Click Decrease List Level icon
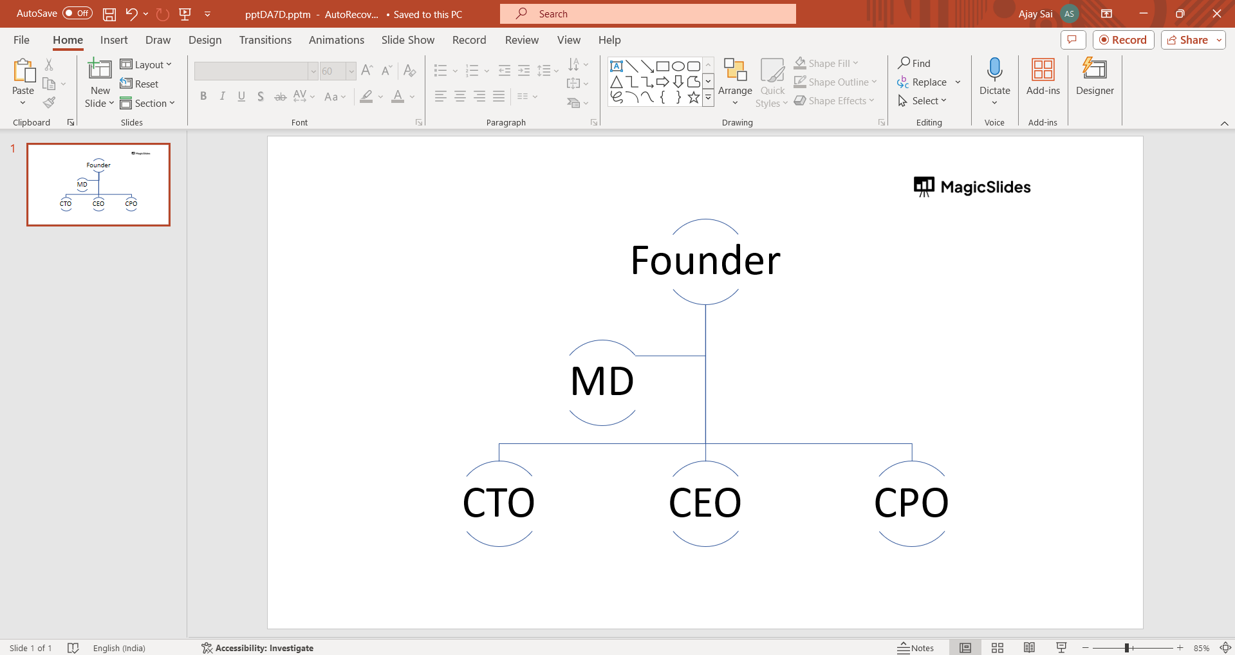The width and height of the screenshot is (1235, 655). pos(505,71)
